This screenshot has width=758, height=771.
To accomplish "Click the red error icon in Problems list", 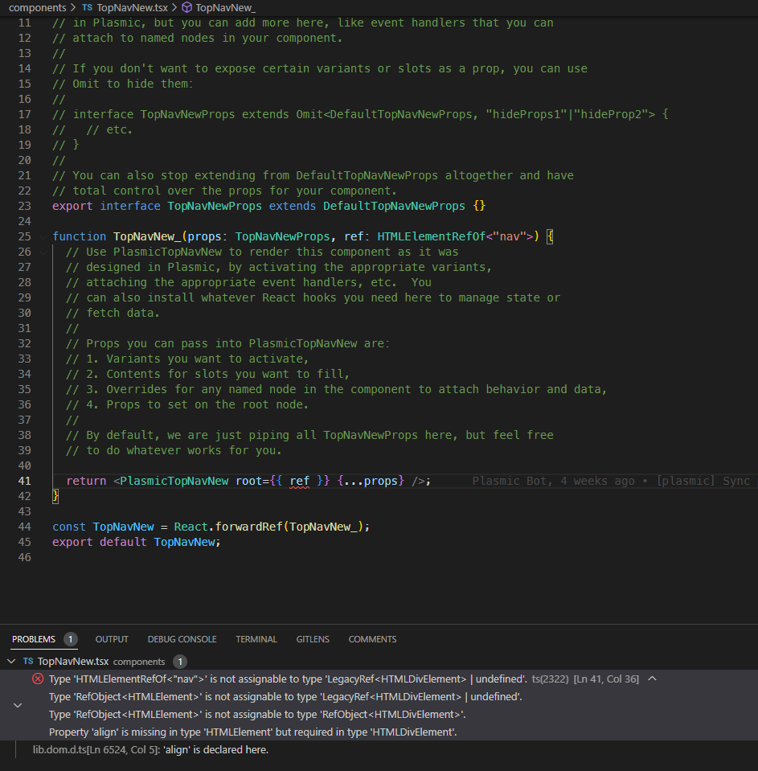I will pos(38,679).
